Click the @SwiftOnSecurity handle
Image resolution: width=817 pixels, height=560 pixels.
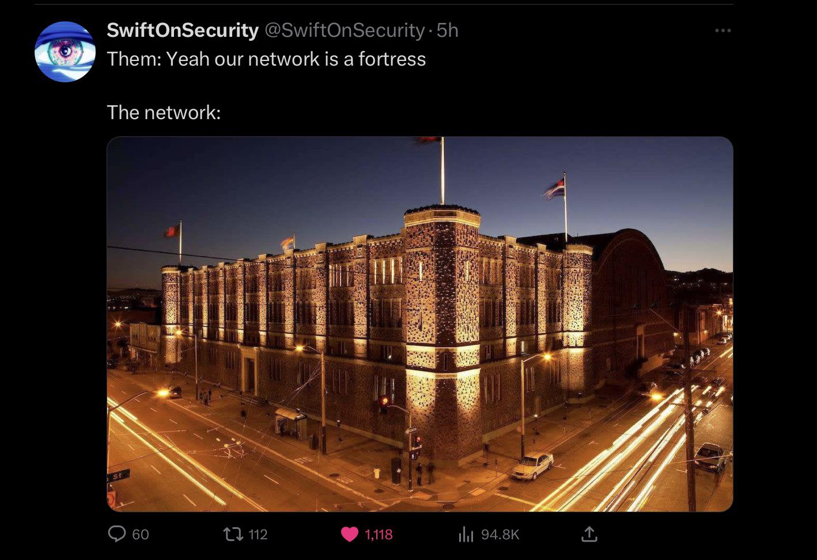tap(344, 31)
